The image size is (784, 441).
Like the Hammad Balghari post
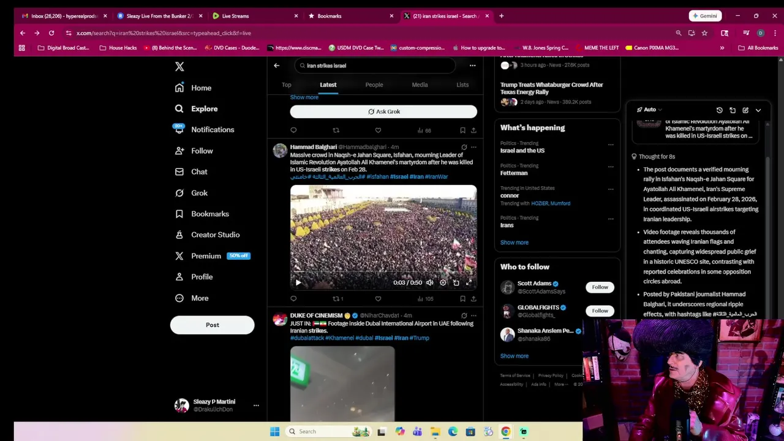pyautogui.click(x=378, y=299)
